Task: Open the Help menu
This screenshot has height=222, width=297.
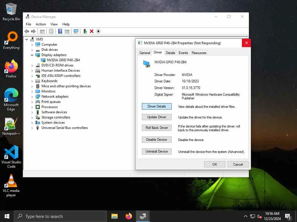Action: 66,24
